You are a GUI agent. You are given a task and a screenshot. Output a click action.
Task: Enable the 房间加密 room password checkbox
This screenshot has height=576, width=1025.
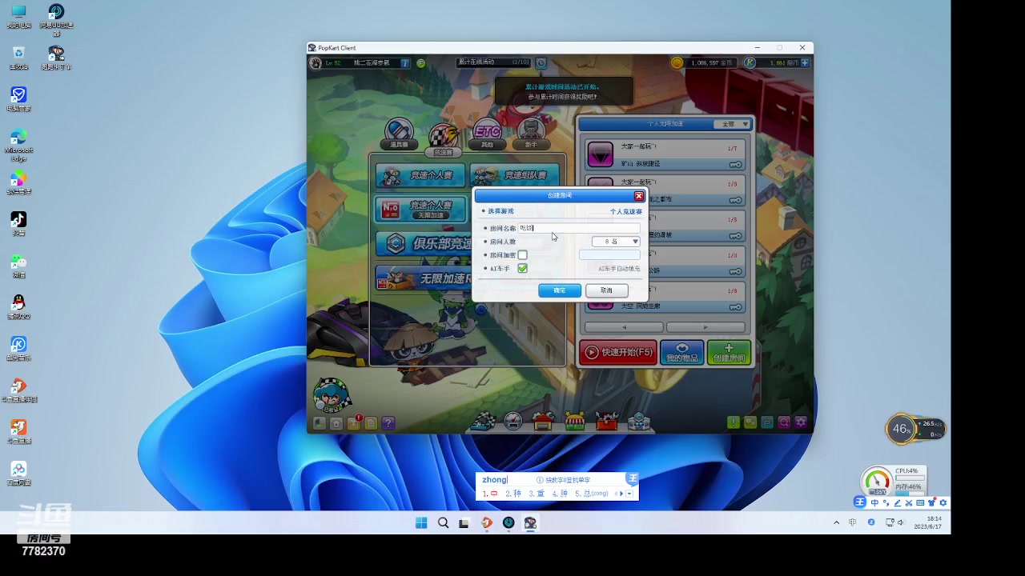coord(522,255)
